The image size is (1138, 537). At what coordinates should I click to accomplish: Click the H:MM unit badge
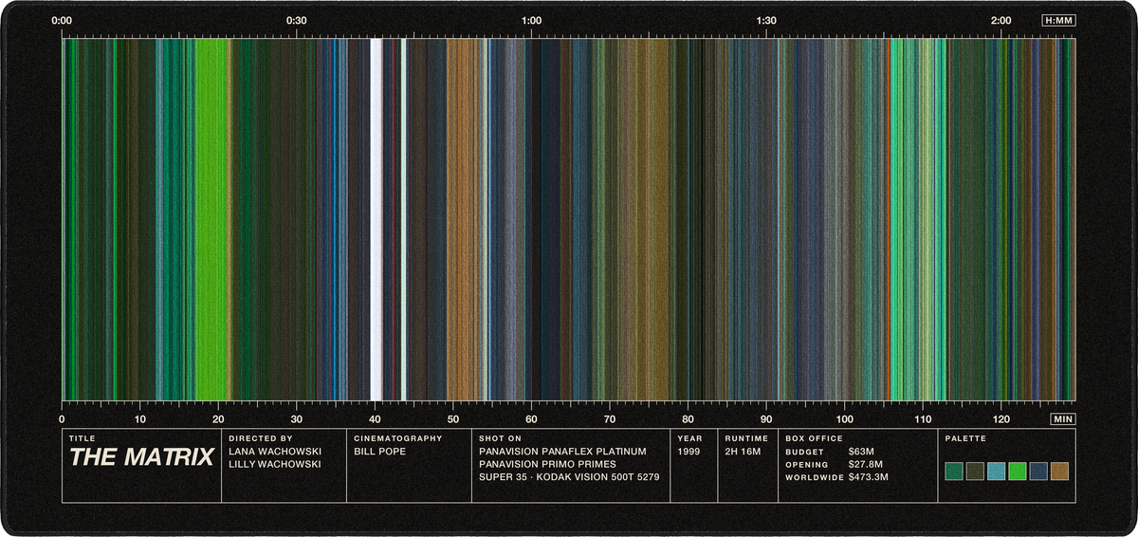click(1058, 20)
